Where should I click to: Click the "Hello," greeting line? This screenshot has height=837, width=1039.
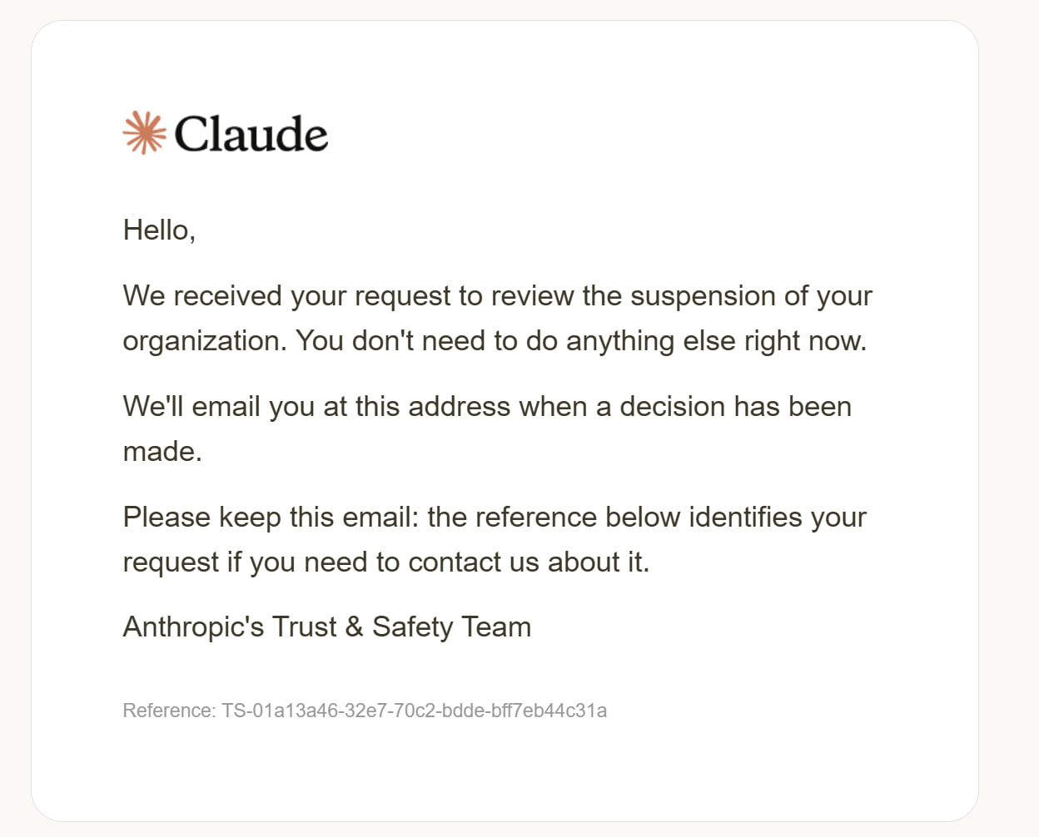(x=159, y=230)
